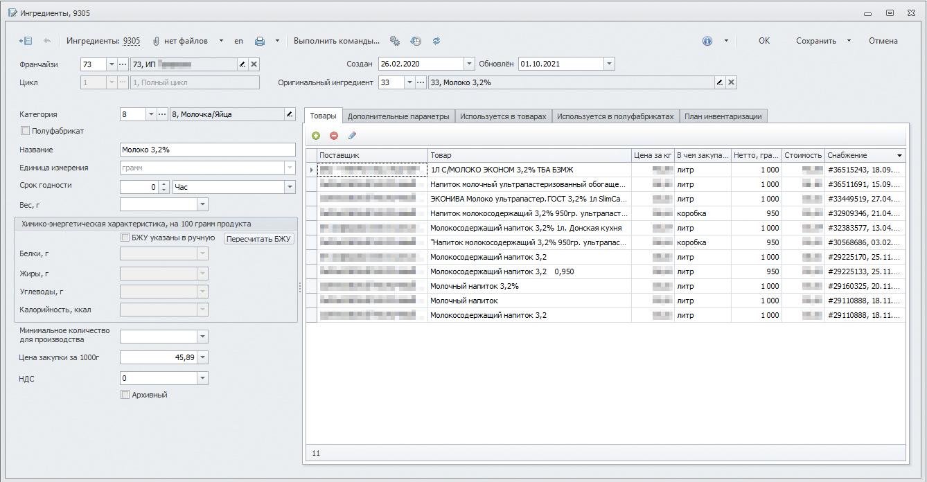This screenshot has height=482, width=927.
Task: Click the red remove product icon
Action: (334, 136)
